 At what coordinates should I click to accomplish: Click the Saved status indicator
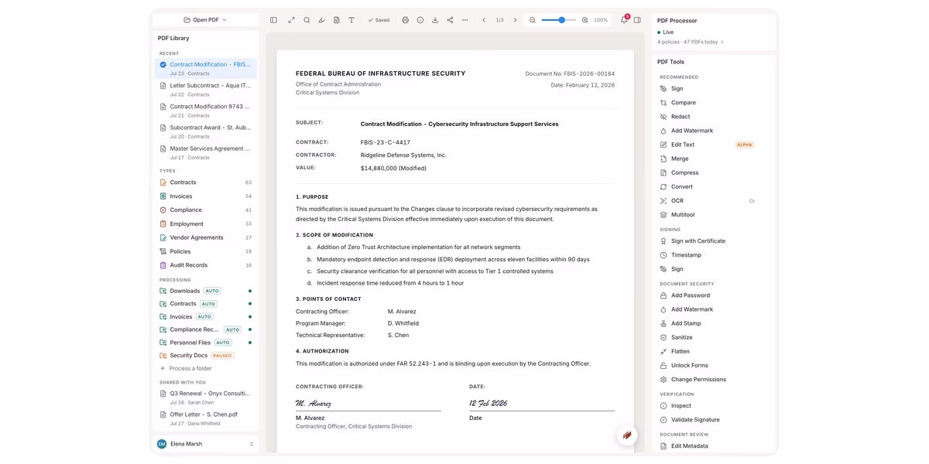coord(379,20)
